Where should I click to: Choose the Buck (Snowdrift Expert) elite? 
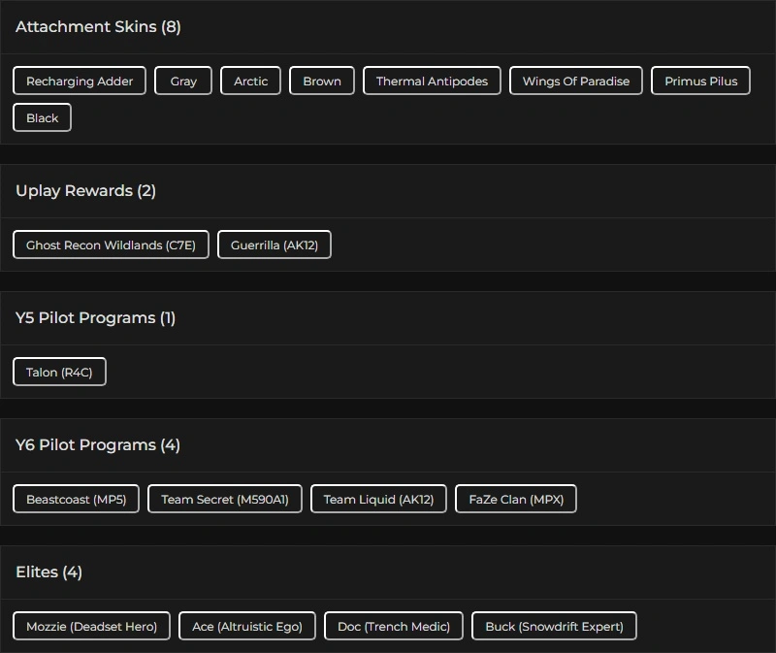coord(554,626)
